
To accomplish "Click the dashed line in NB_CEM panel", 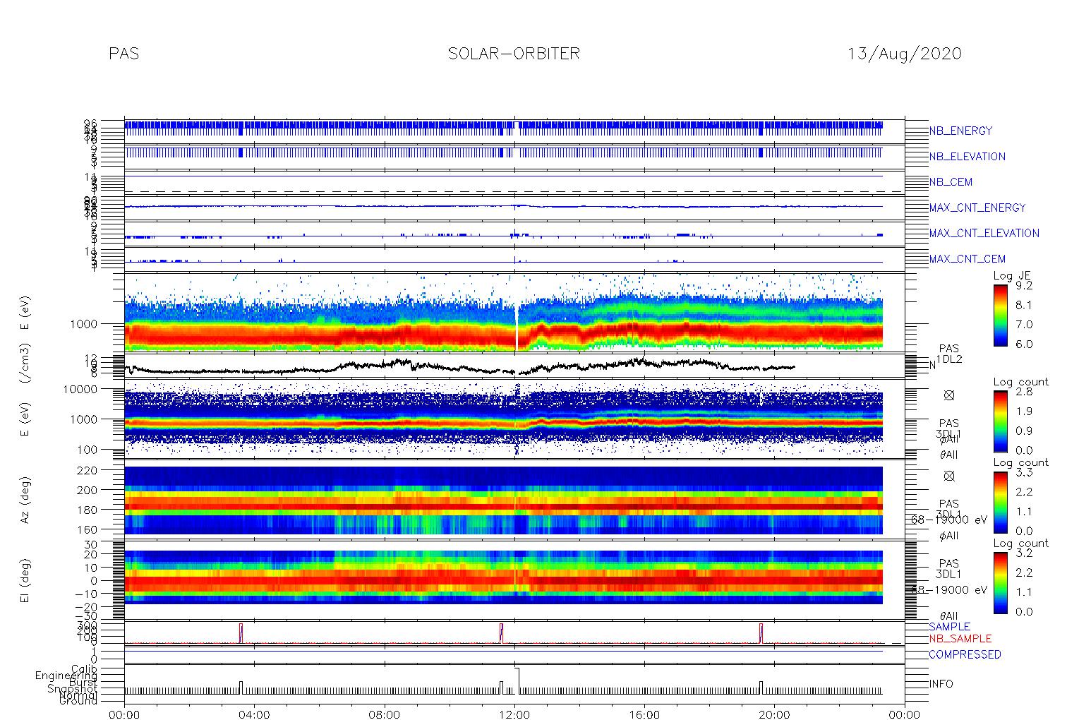I will point(514,191).
